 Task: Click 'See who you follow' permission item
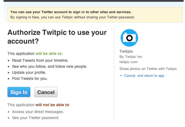pyautogui.click(x=49, y=66)
